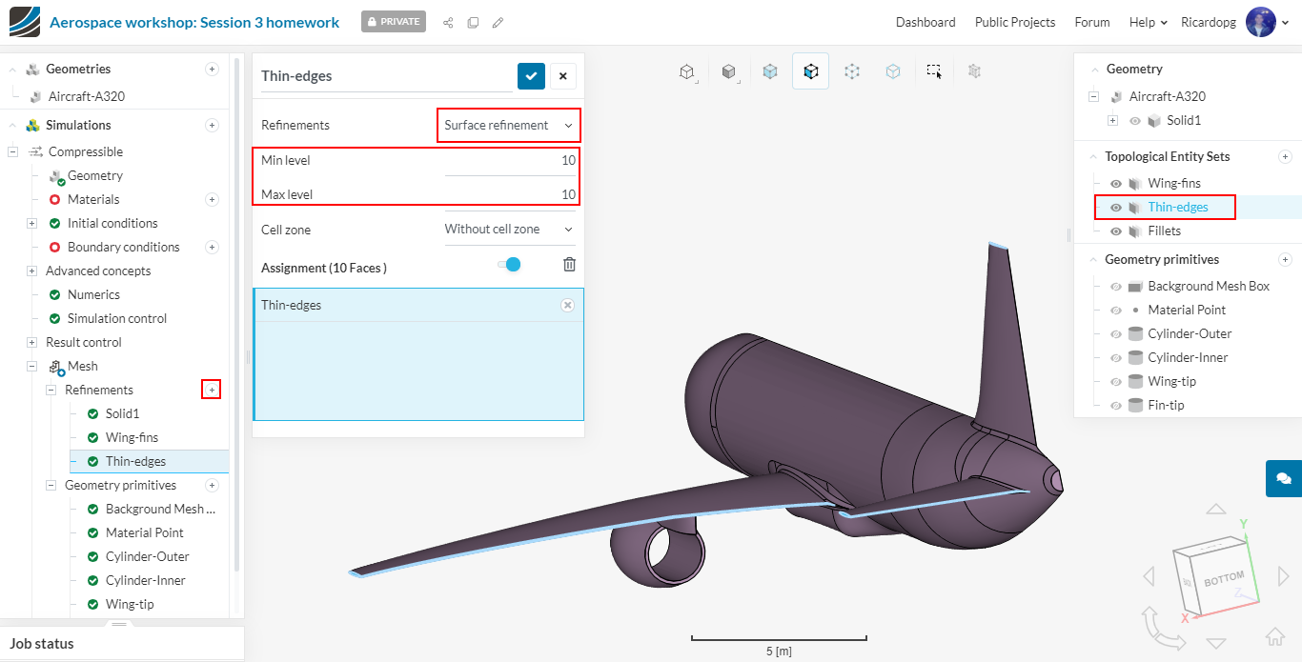Open the Cell zone dropdown
This screenshot has width=1302, height=662.
pos(509,230)
